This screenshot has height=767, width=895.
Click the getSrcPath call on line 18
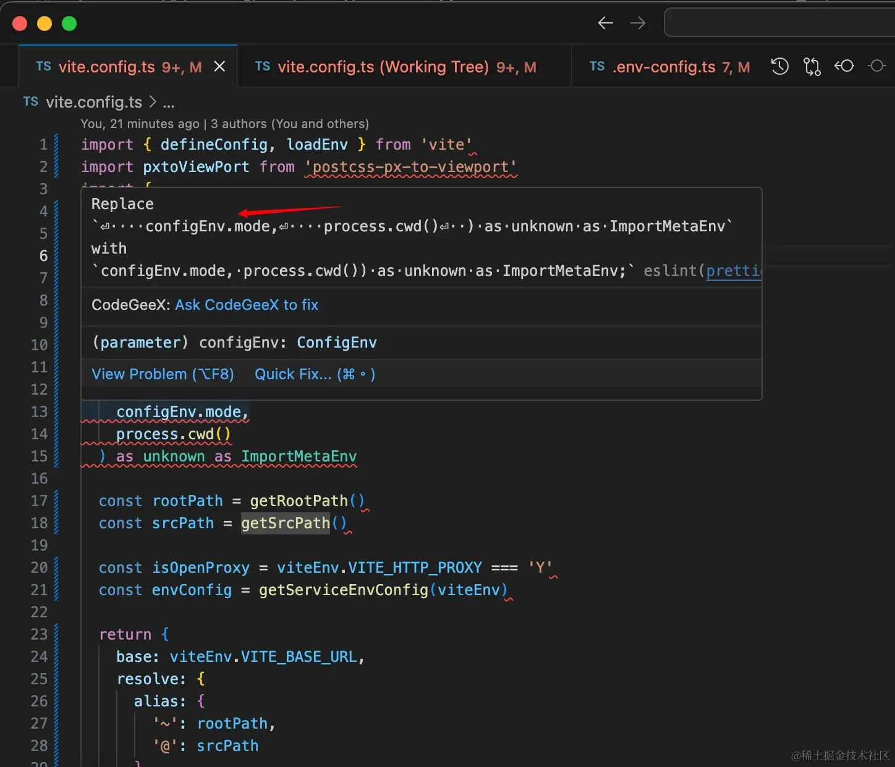pos(286,523)
